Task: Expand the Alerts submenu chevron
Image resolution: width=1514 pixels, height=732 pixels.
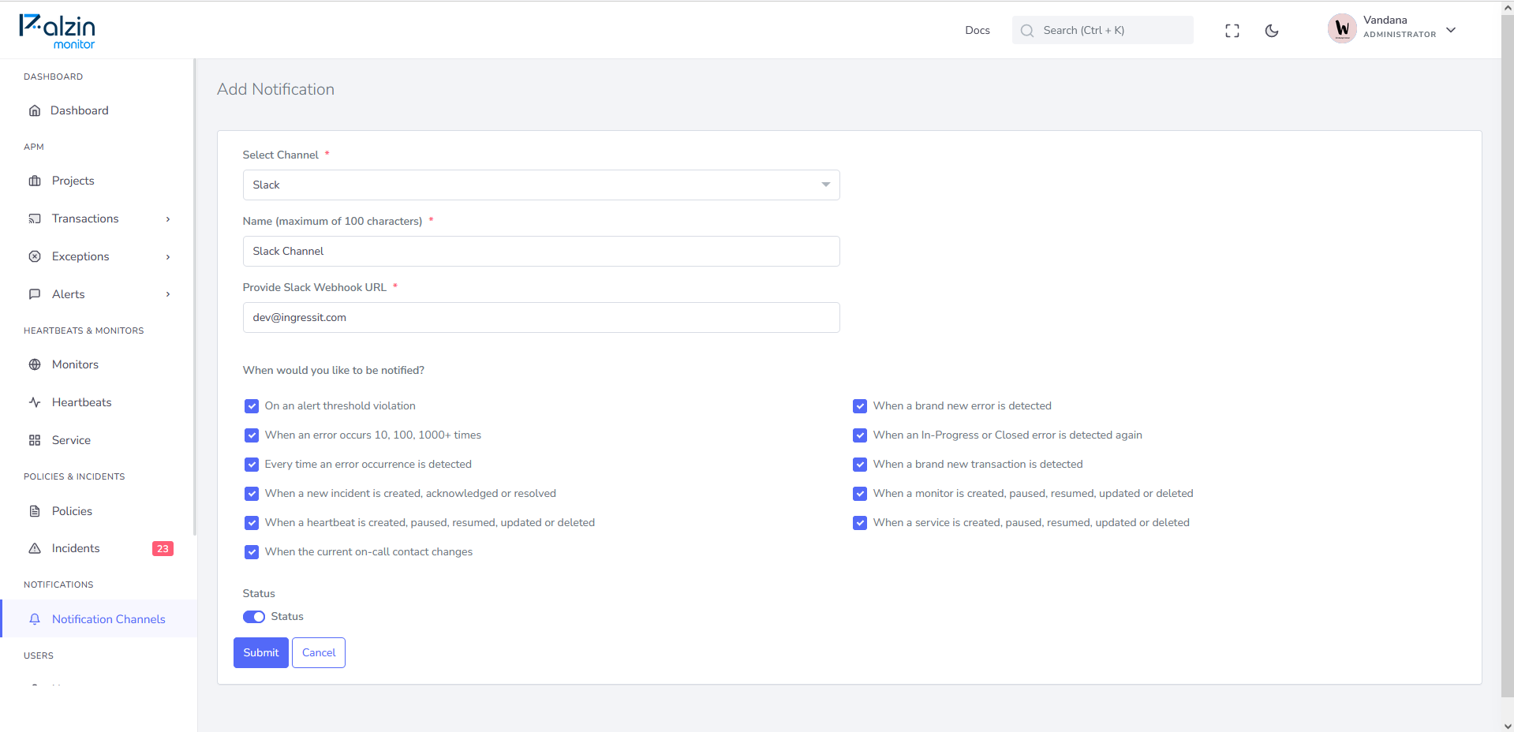Action: point(168,294)
